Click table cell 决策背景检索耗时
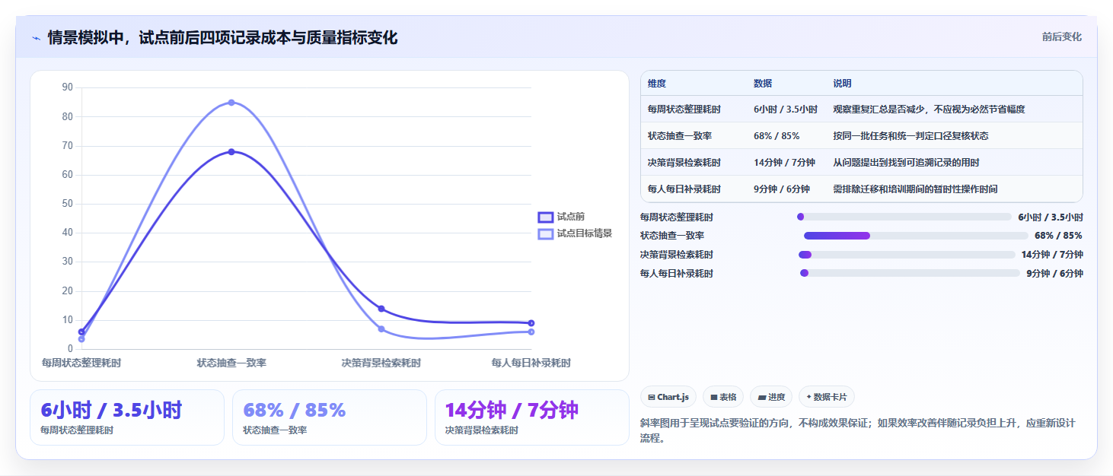The image size is (1113, 476). coord(684,163)
